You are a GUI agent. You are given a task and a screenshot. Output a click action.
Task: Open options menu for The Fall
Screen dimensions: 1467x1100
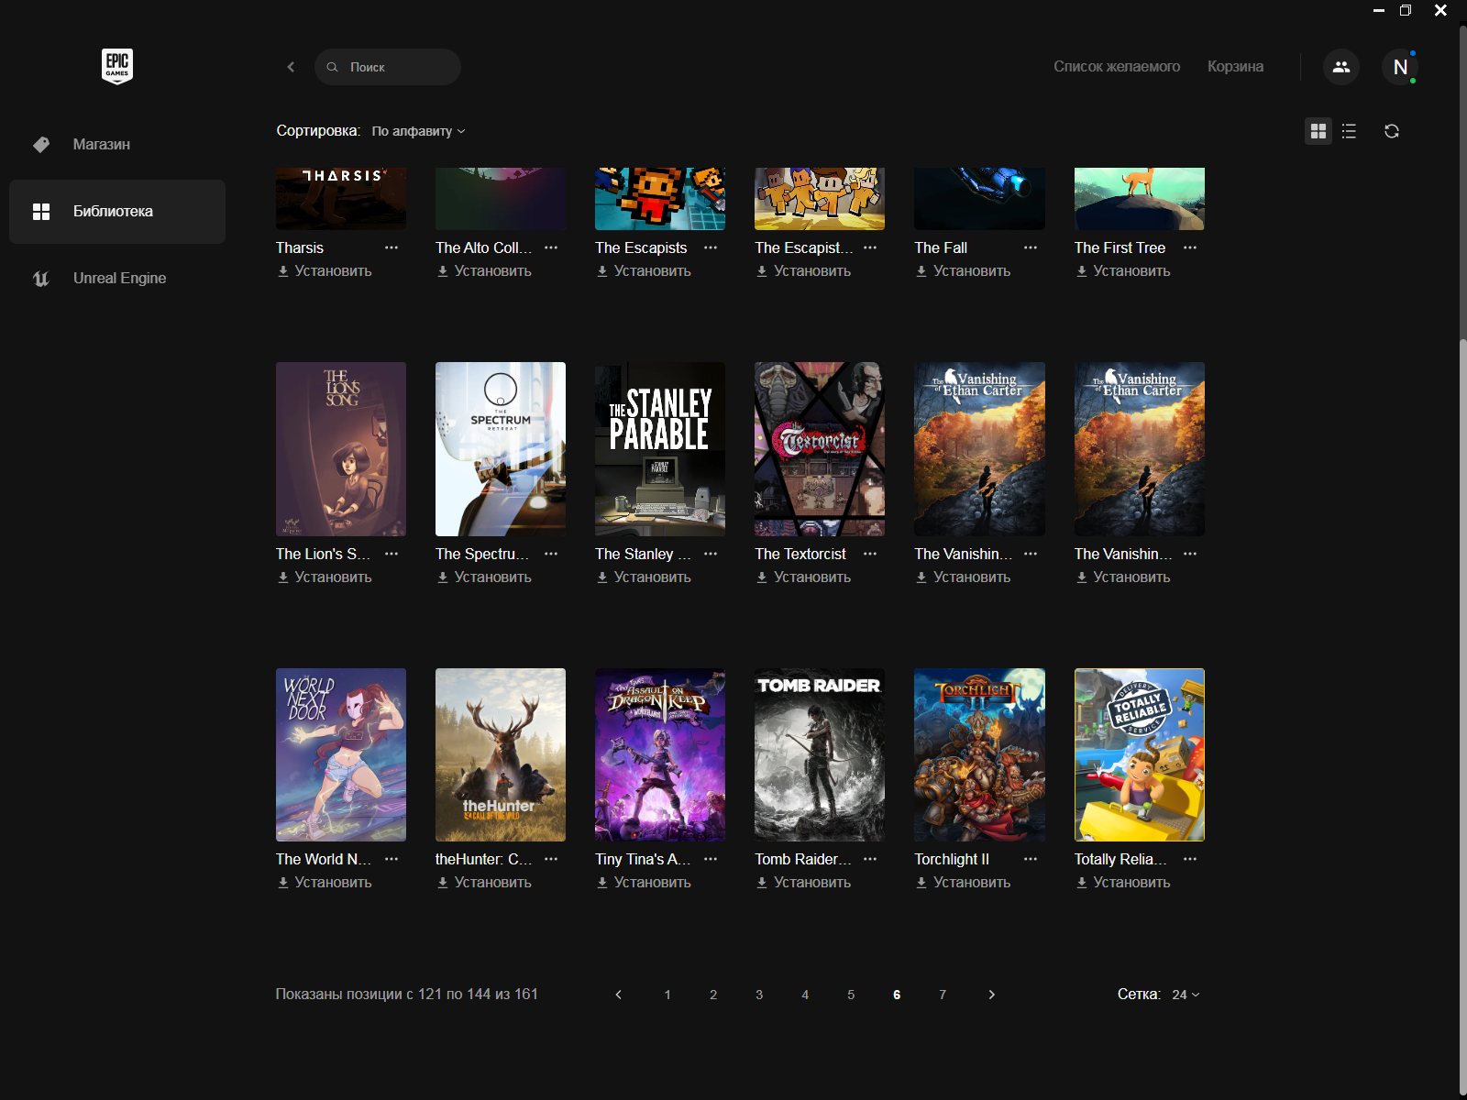[1031, 247]
